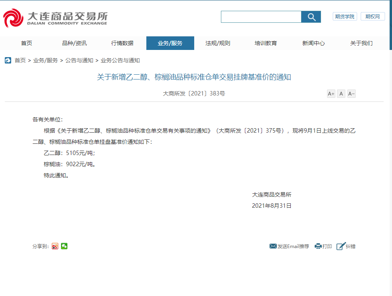The height and width of the screenshot is (296, 392).
Task: Share the notice via WeChat icon
Action: click(64, 246)
